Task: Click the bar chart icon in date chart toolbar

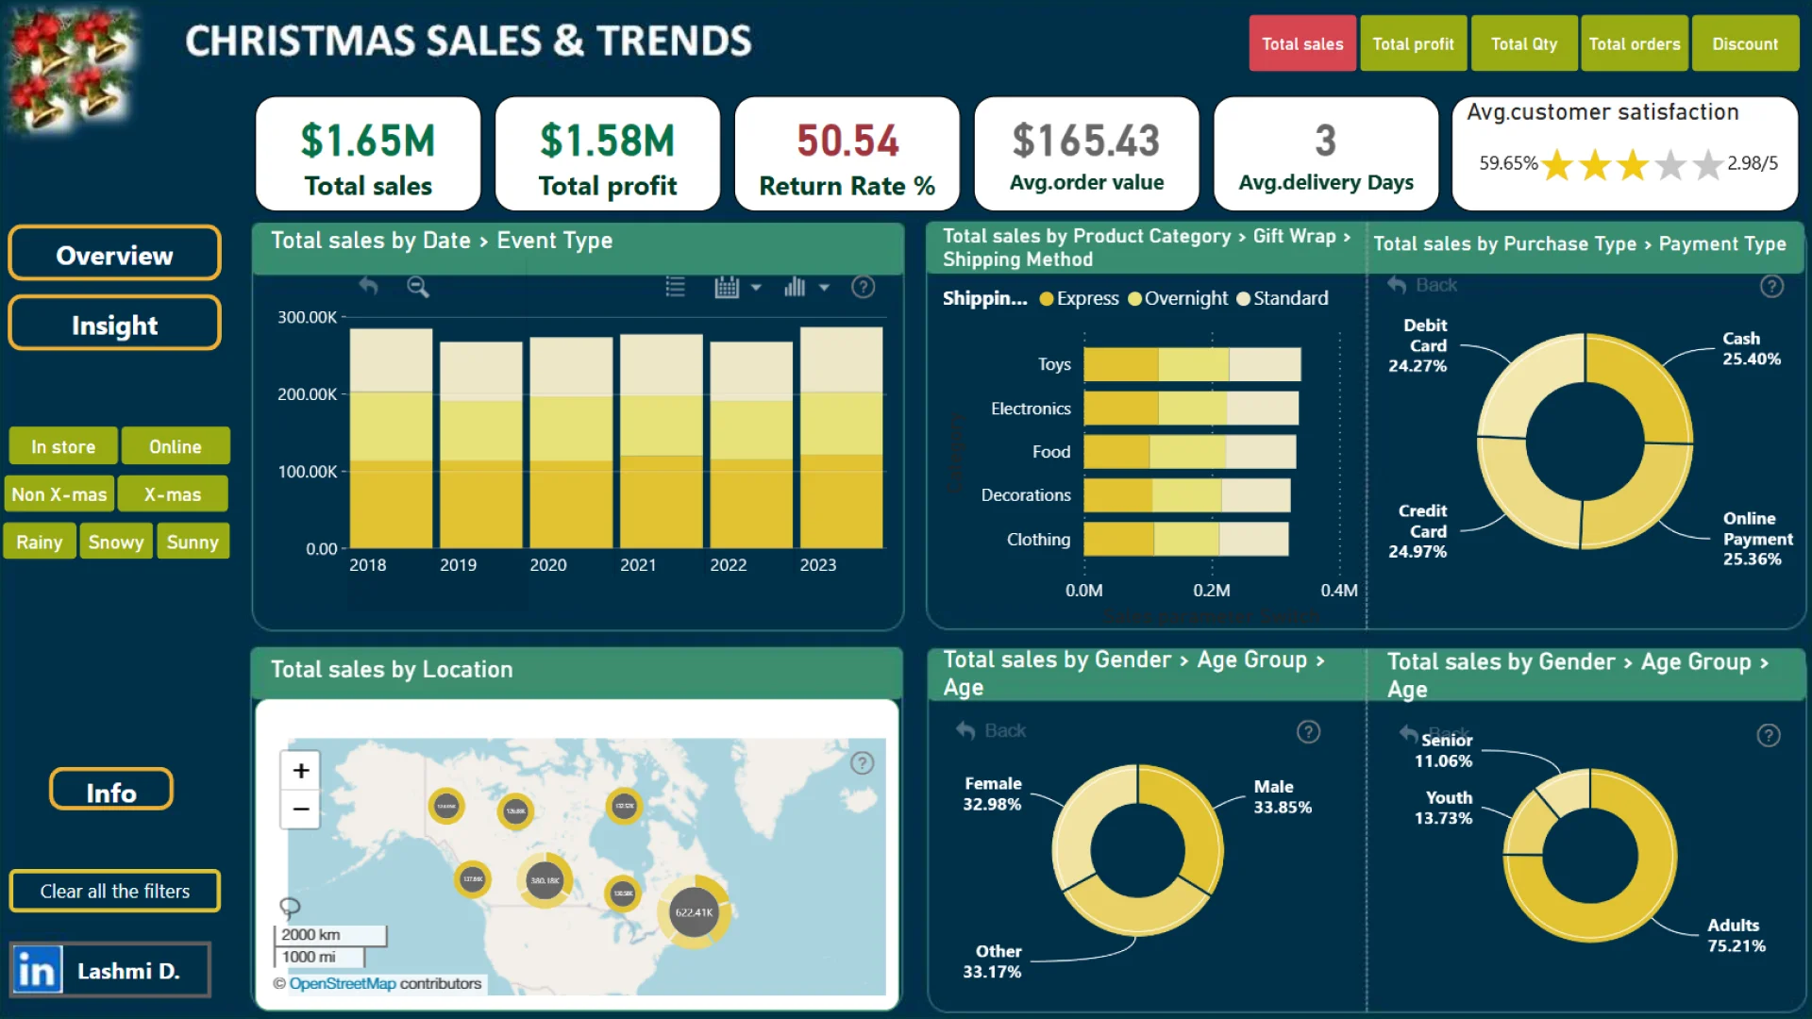Action: [795, 287]
